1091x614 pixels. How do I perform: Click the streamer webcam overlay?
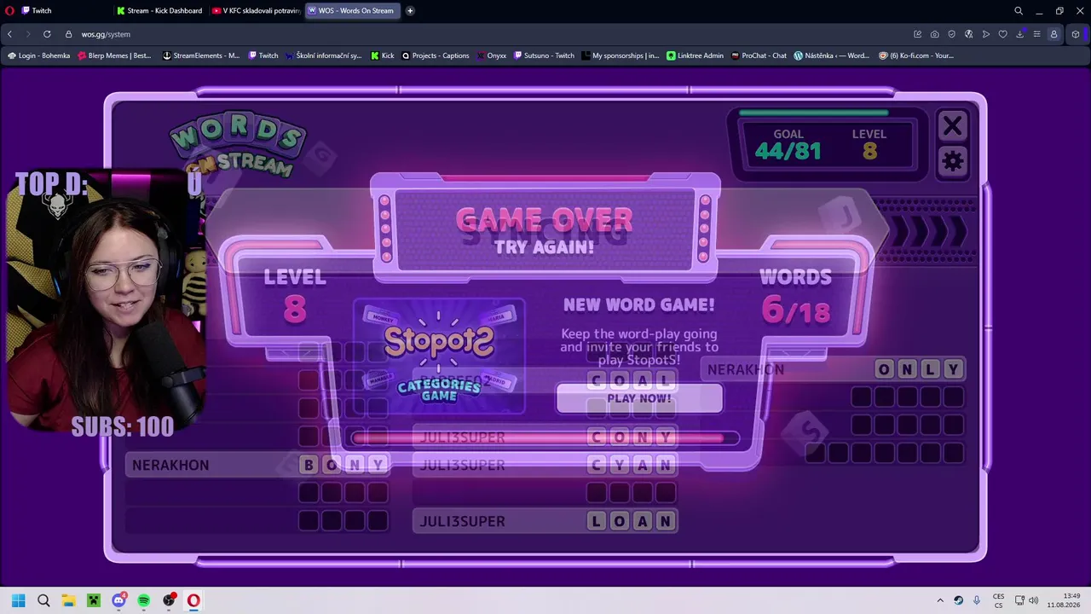pos(107,298)
